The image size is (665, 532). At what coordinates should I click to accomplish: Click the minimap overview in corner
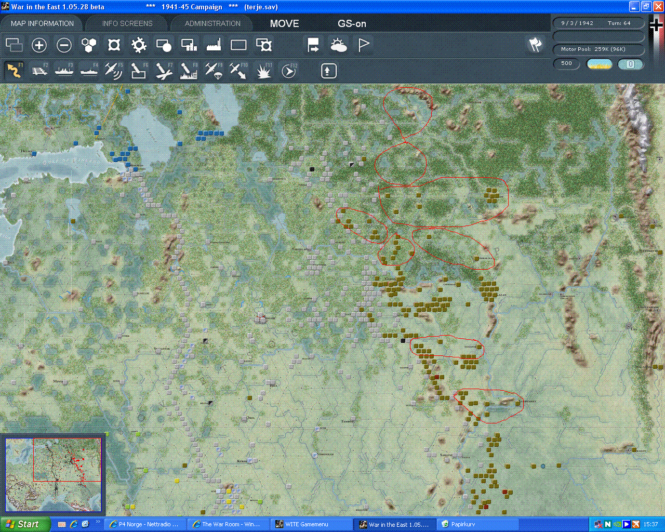pyautogui.click(x=53, y=475)
